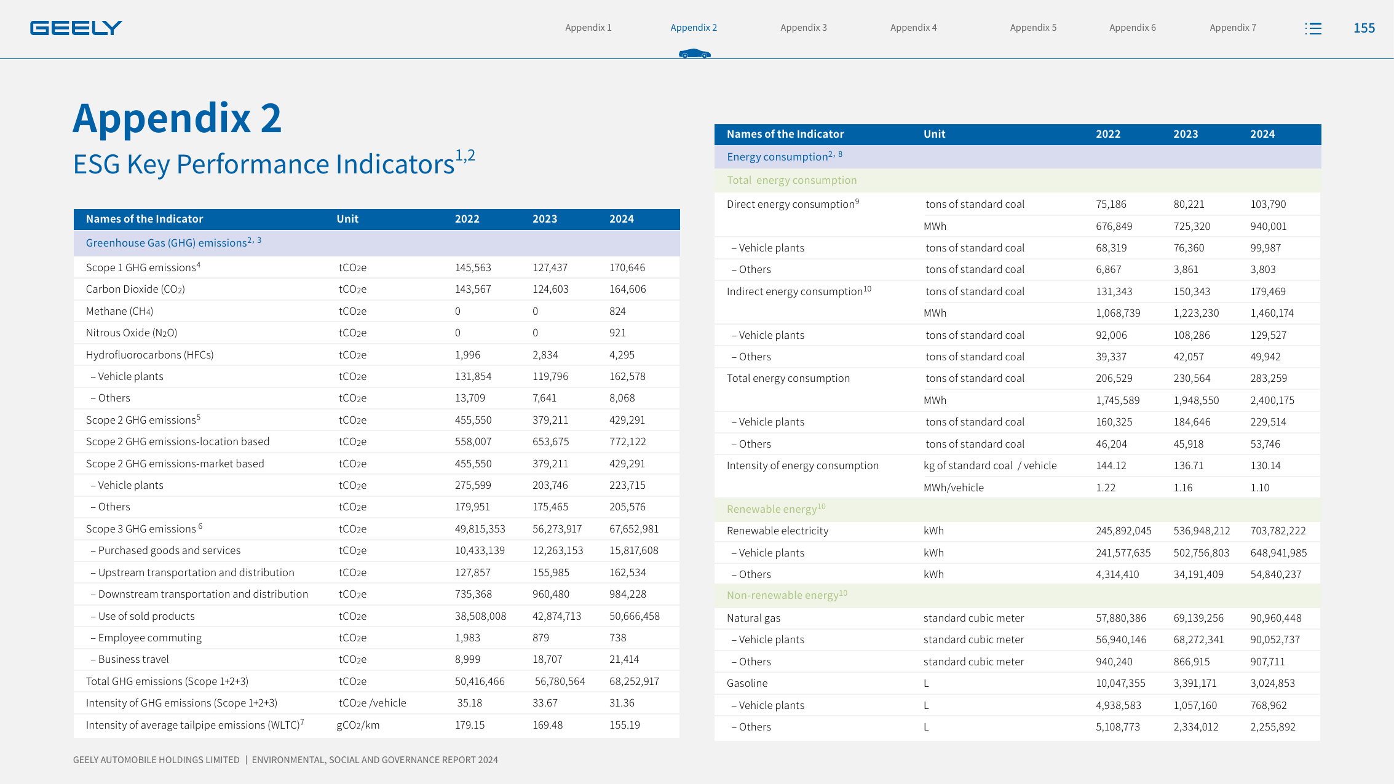Click the GEELY logo
The height and width of the screenshot is (784, 1394).
point(76,28)
